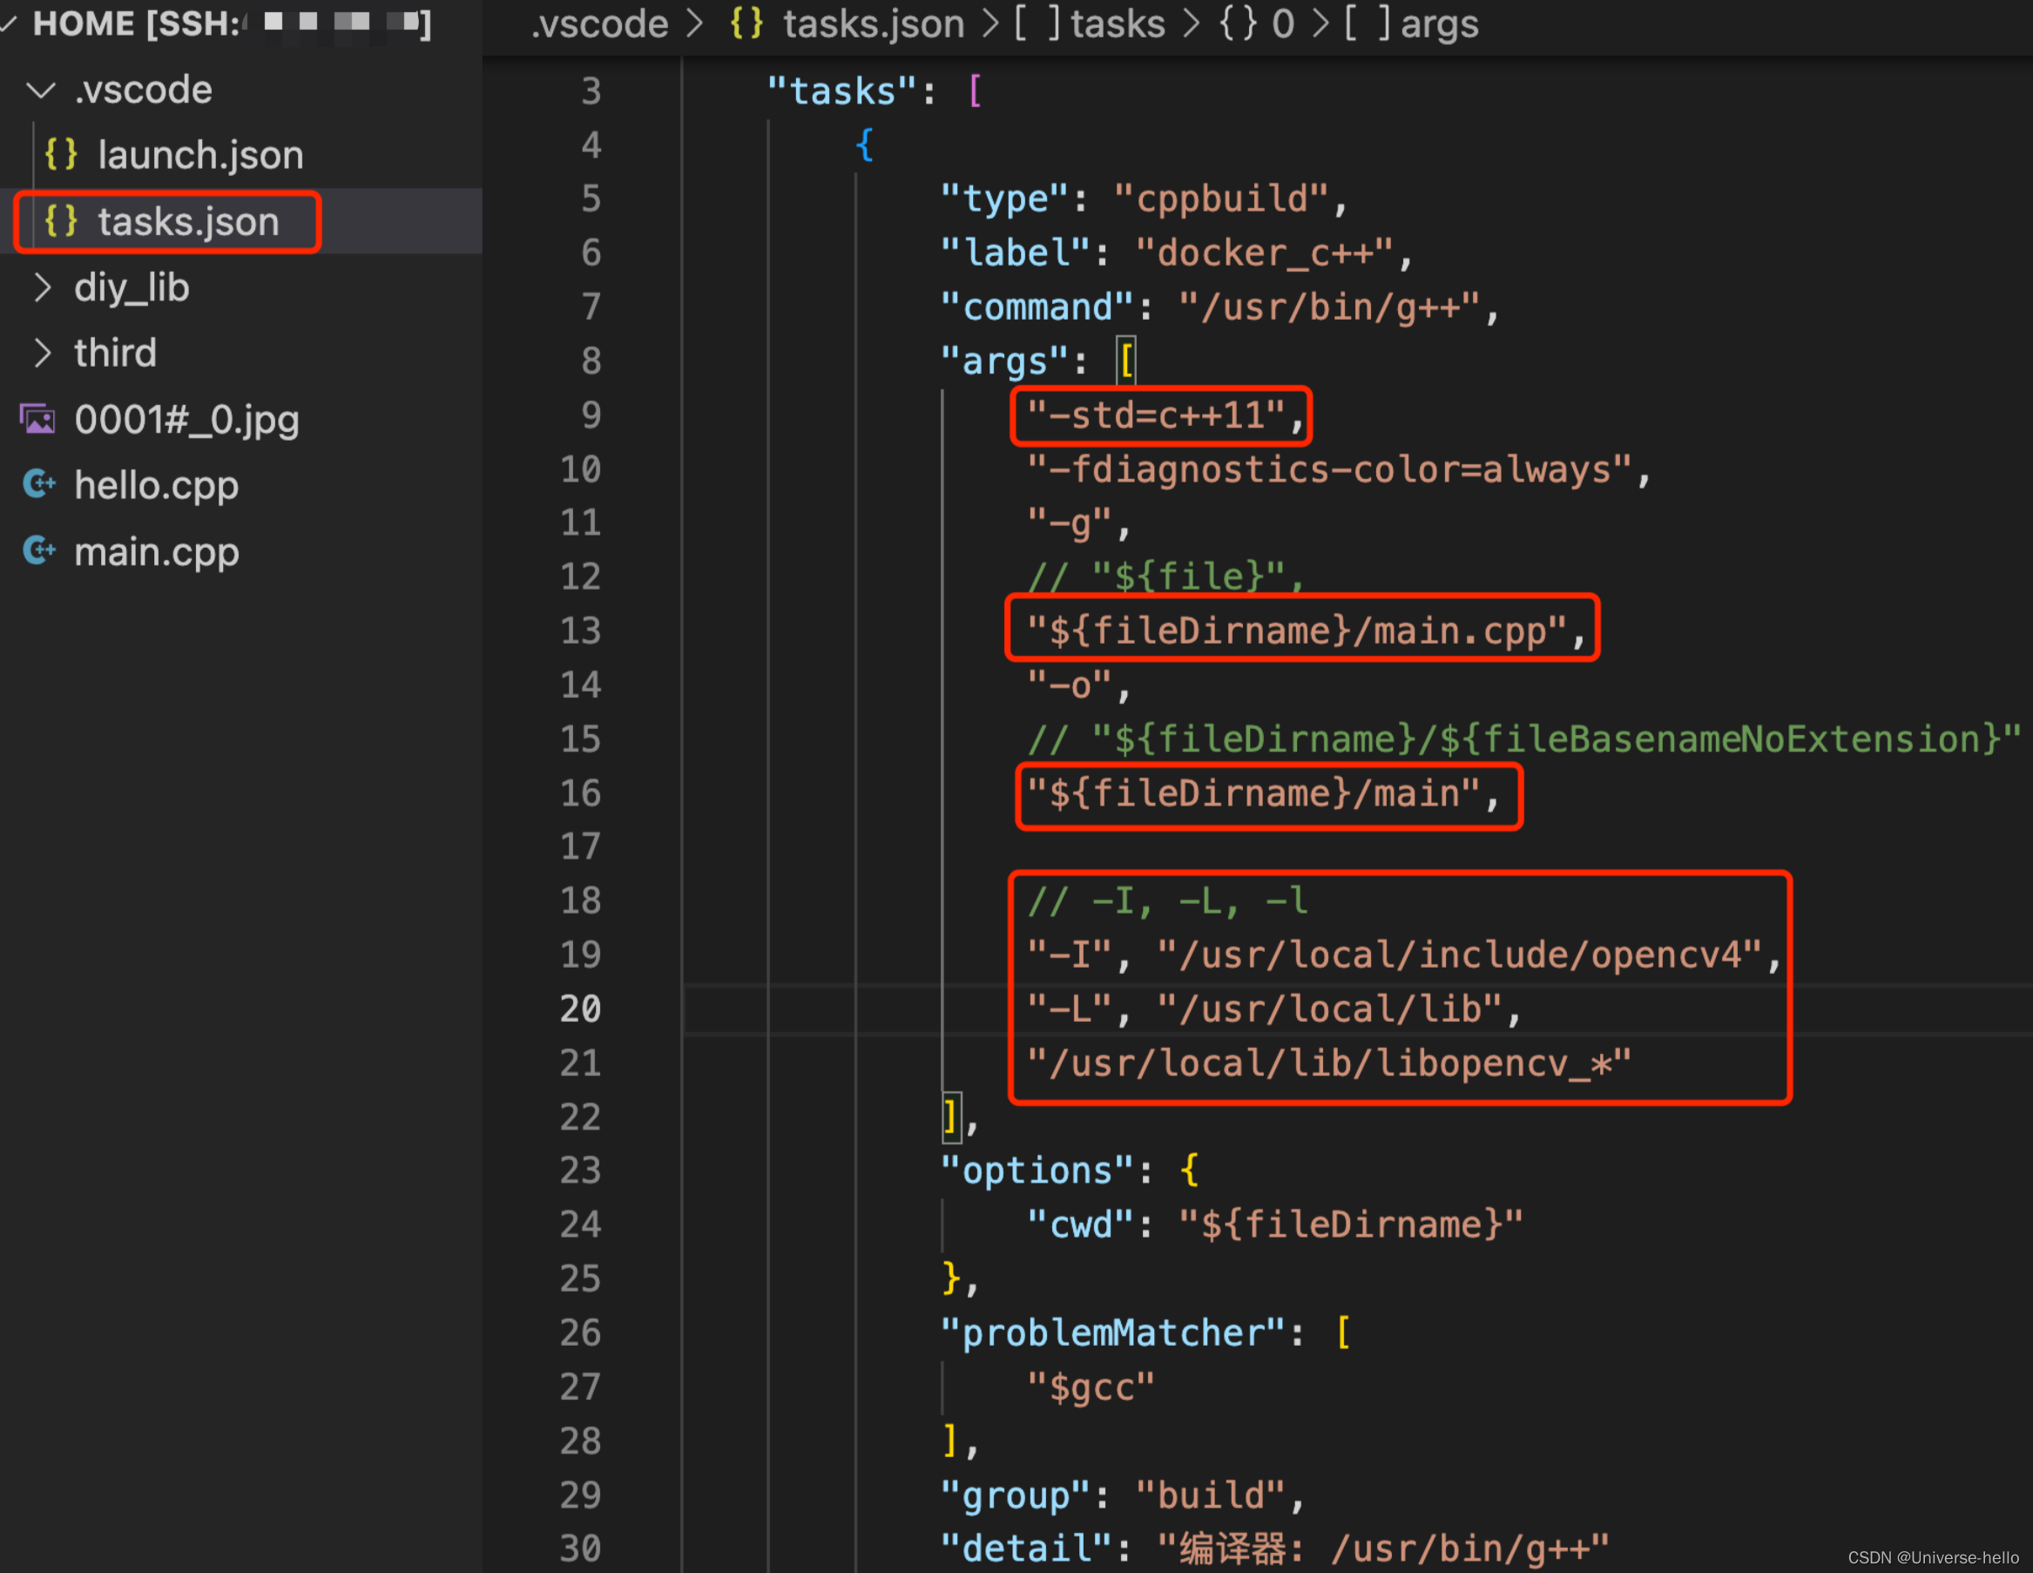The height and width of the screenshot is (1573, 2033).
Task: Click the braces icon in tasks.json breadcrumb
Action: (x=746, y=24)
